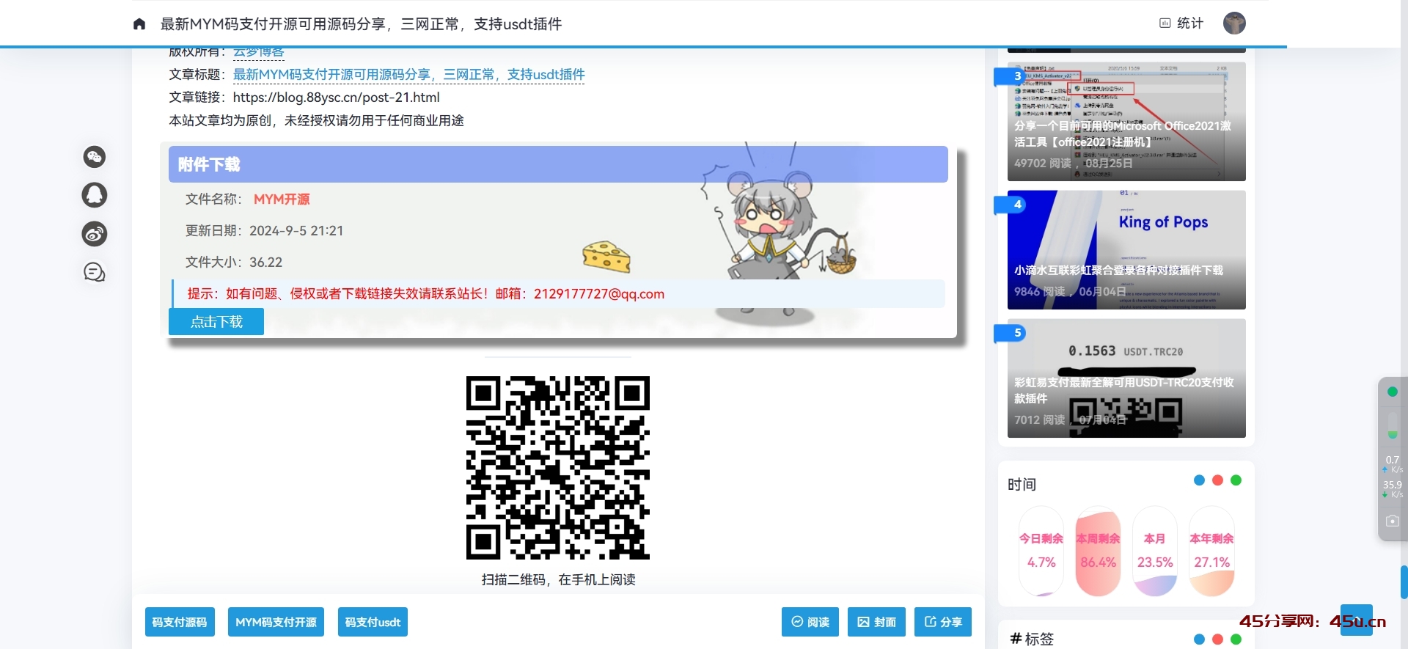The image size is (1408, 649).
Task: Share via the Weibo sidebar icon
Action: point(94,234)
